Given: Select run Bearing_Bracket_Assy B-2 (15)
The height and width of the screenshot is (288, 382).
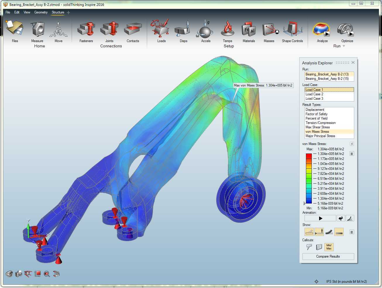Looking at the screenshot, I should tap(329, 79).
